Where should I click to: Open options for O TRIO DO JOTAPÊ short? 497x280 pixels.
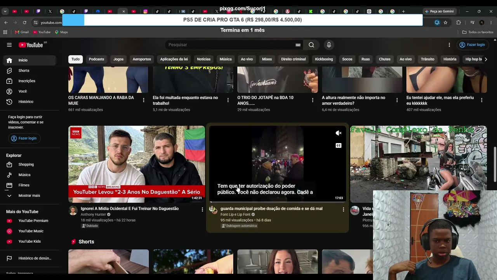pyautogui.click(x=313, y=100)
